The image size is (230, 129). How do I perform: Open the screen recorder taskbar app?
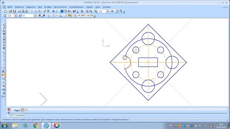[x=57, y=126]
